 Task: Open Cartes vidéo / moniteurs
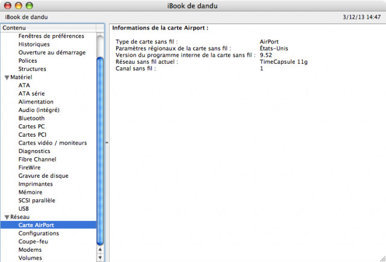click(52, 143)
